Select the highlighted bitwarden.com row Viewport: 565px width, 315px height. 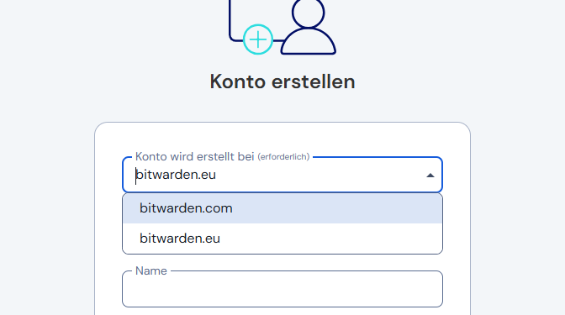pyautogui.click(x=282, y=208)
